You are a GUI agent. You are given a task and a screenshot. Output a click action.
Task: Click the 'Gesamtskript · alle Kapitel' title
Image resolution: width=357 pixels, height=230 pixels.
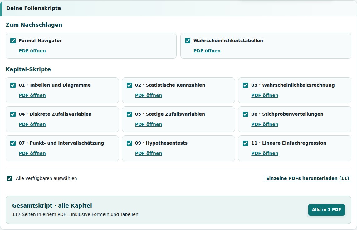pos(52,205)
